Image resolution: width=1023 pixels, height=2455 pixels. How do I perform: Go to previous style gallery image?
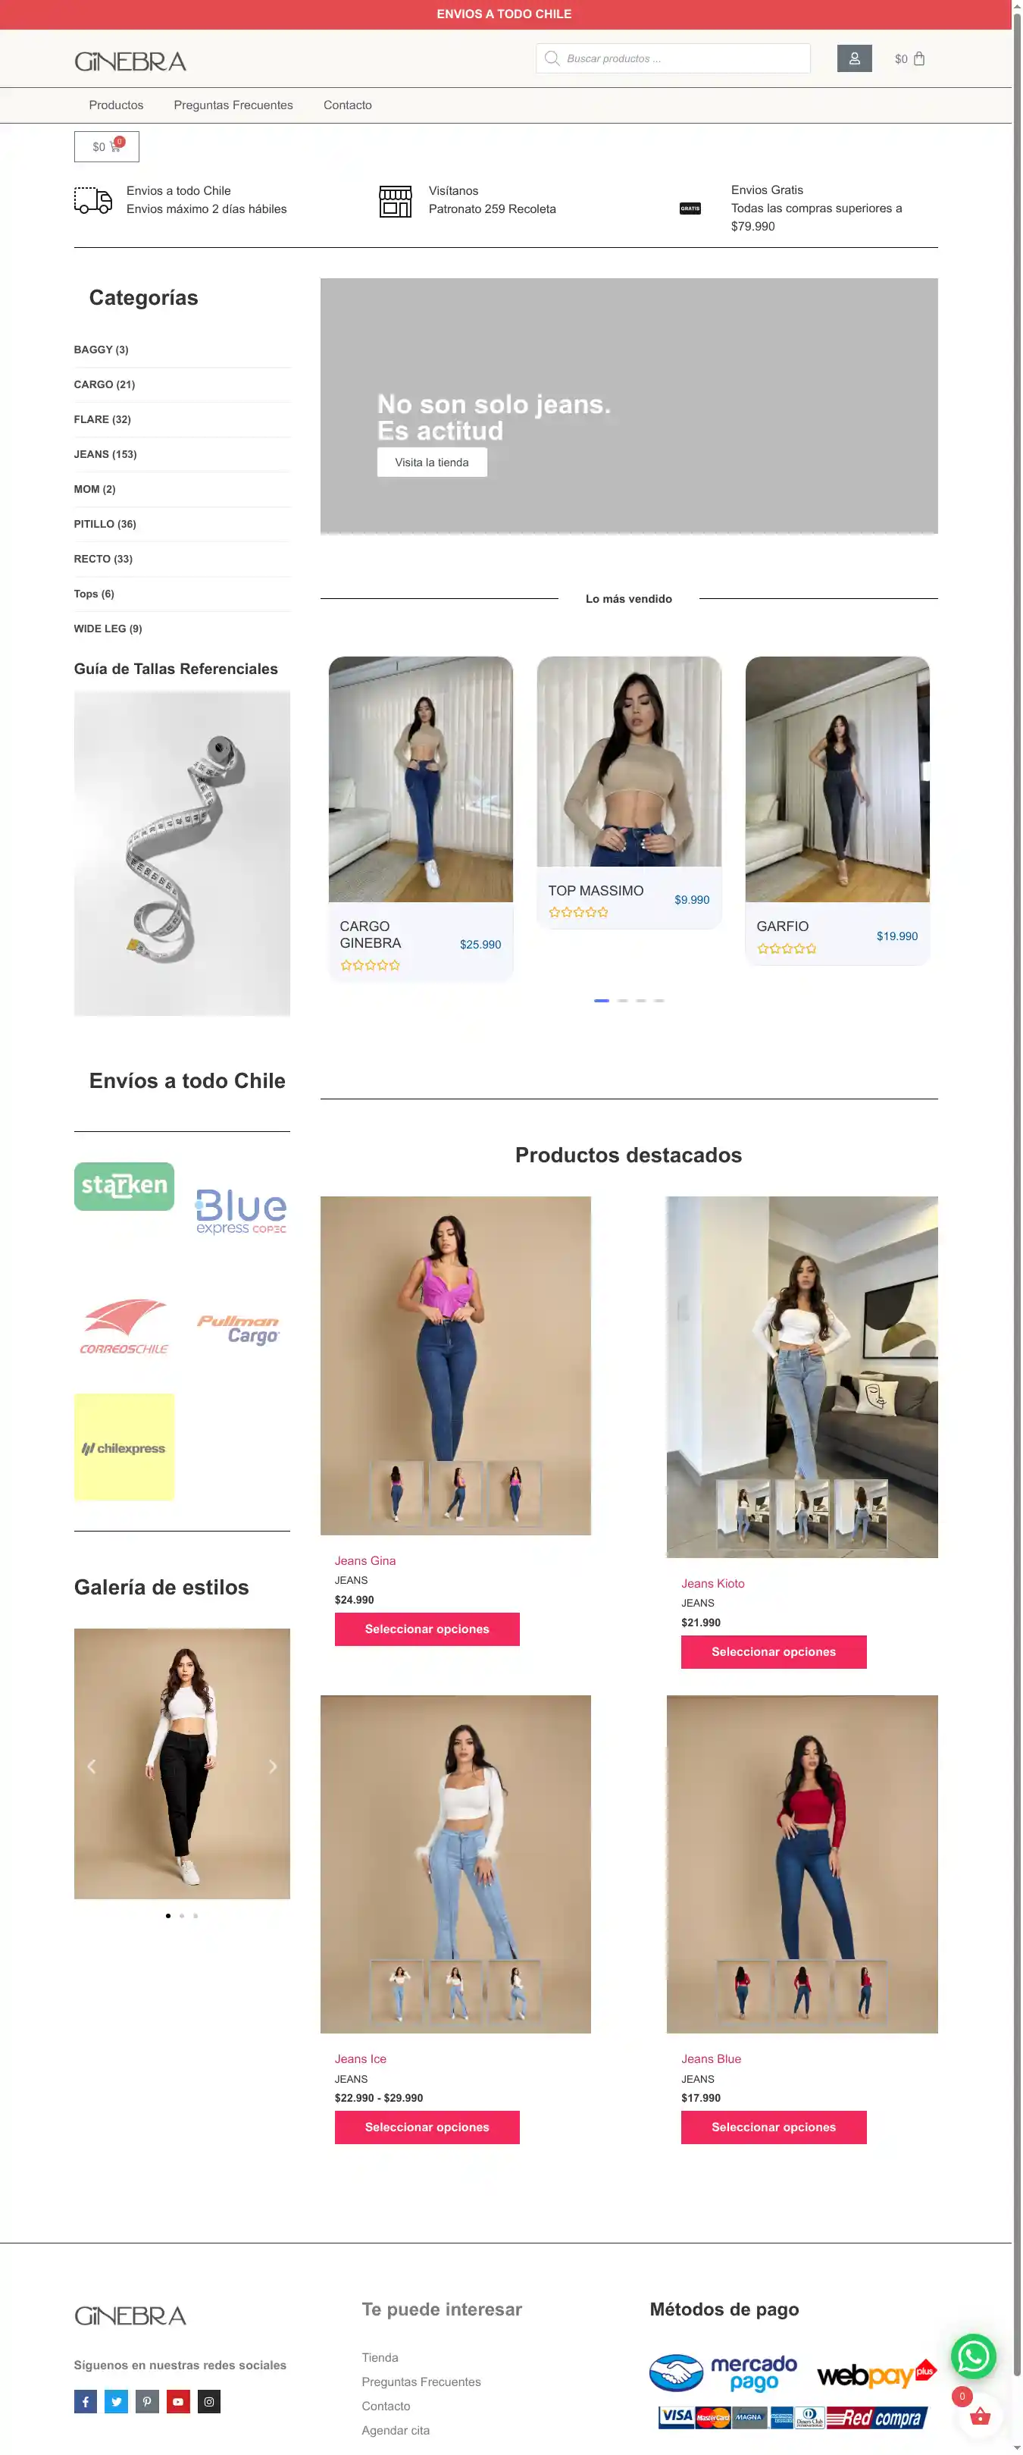click(x=92, y=1766)
